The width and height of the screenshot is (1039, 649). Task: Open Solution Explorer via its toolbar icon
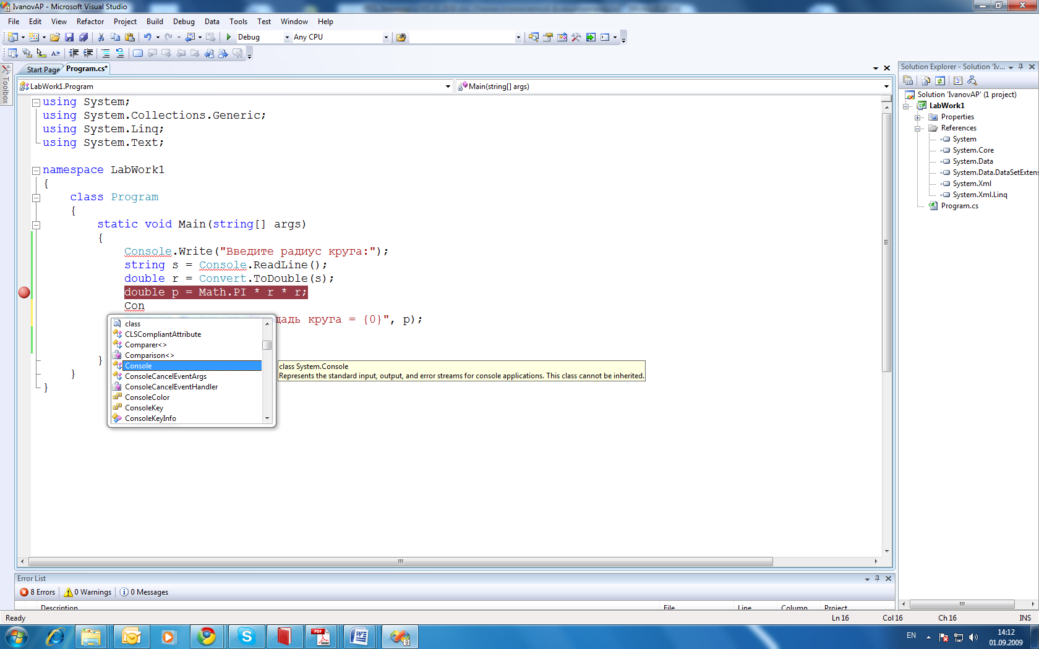[x=533, y=37]
